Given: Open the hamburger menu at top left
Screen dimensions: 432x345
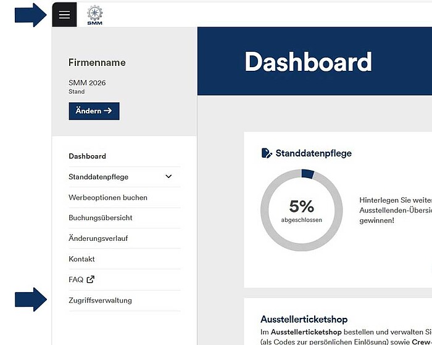Looking at the screenshot, I should coord(64,15).
